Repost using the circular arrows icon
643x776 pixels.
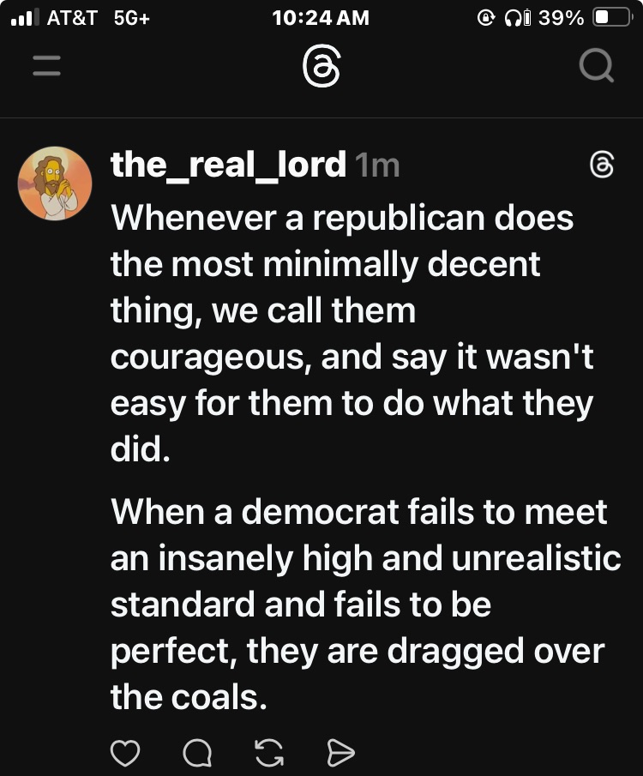point(269,754)
